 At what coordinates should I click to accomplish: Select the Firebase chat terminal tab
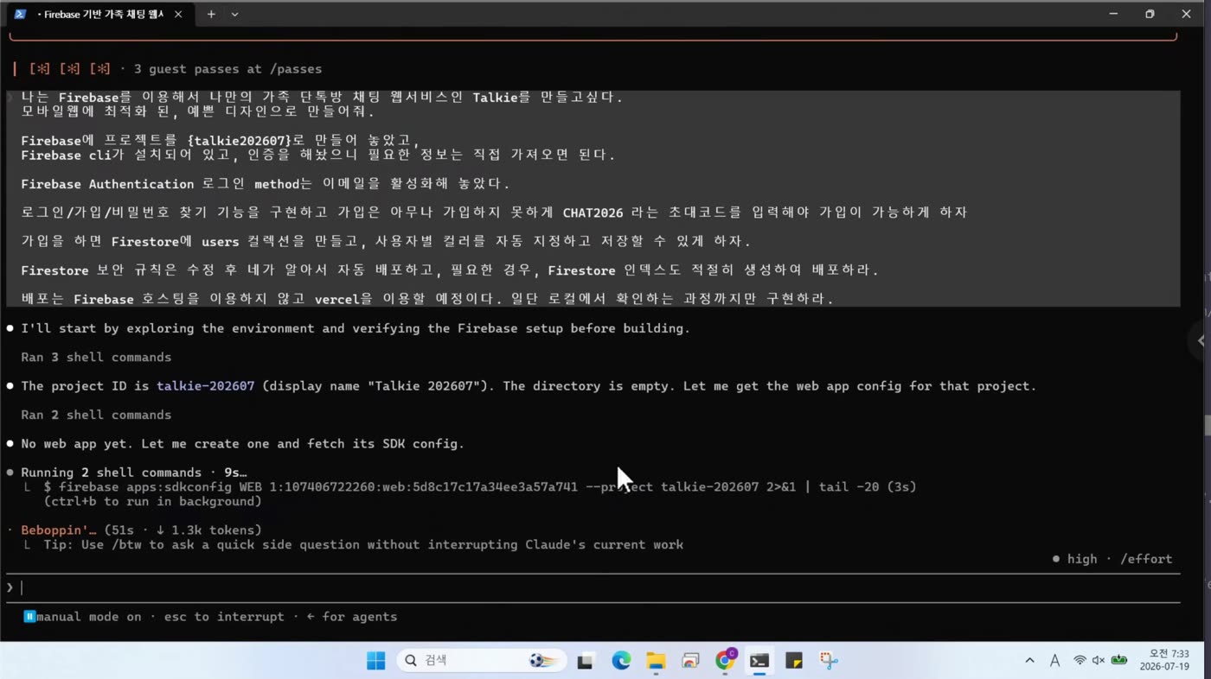click(x=100, y=14)
